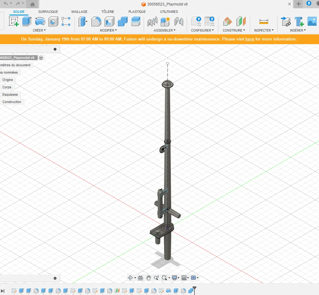Open the Joint tool in ASSEMBLER
The width and height of the screenshot is (319, 295).
(x=152, y=21)
